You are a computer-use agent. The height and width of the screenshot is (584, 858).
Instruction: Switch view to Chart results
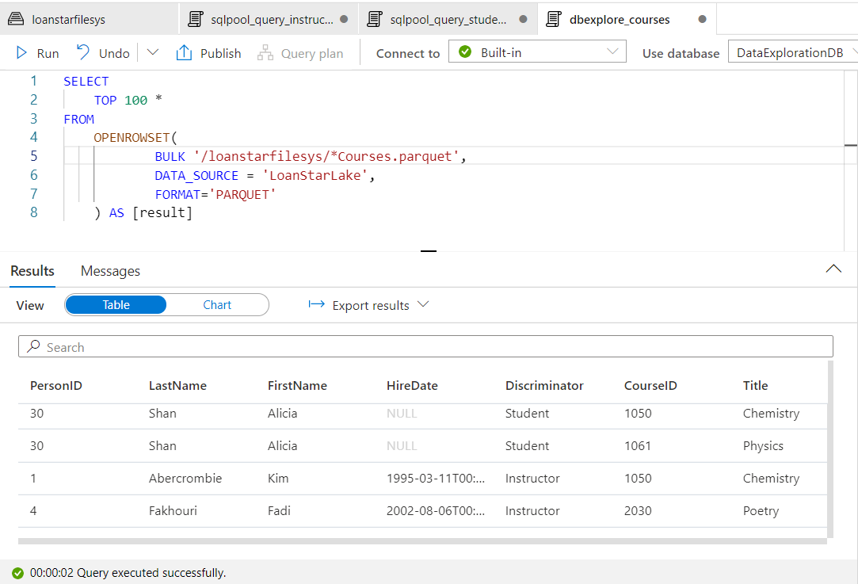(x=217, y=304)
